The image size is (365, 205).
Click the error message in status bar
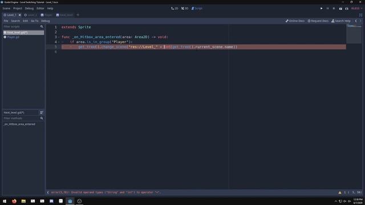106,192
